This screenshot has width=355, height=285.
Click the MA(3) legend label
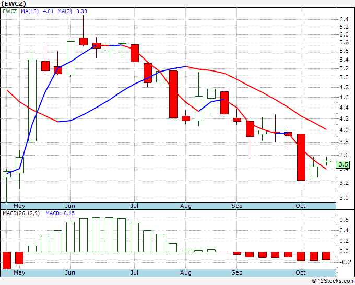coord(65,11)
